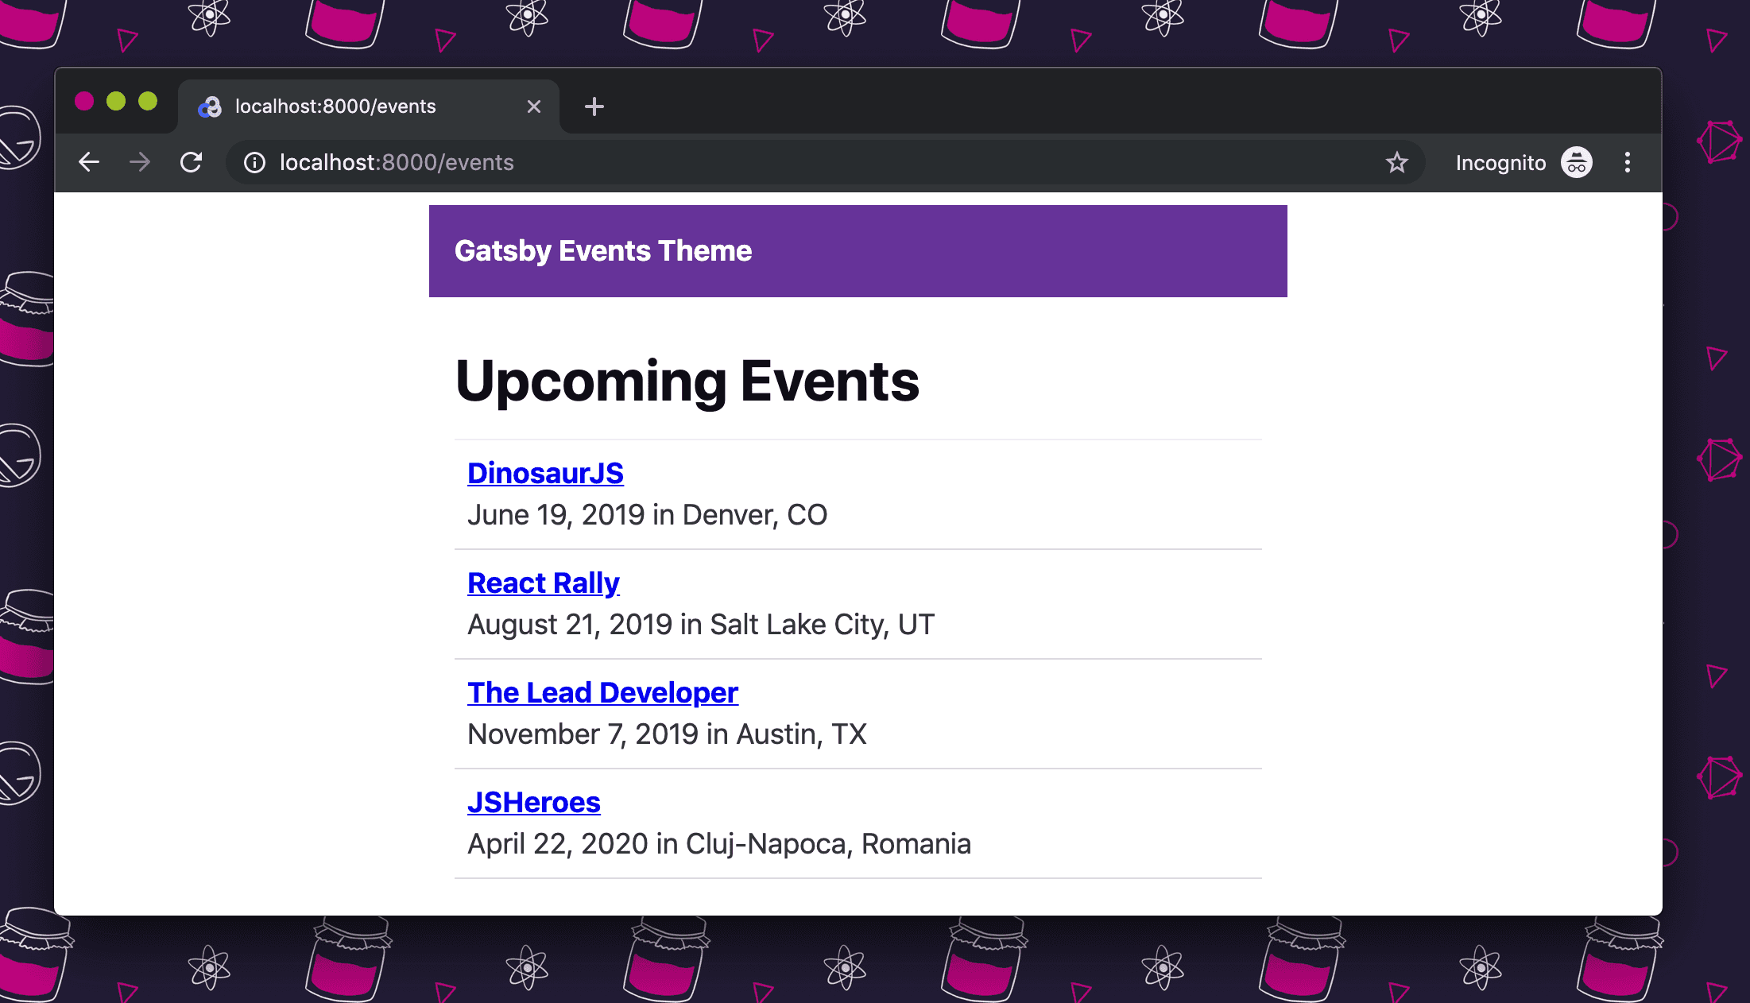Click the red window close dot
1750x1003 pixels.
pos(84,101)
